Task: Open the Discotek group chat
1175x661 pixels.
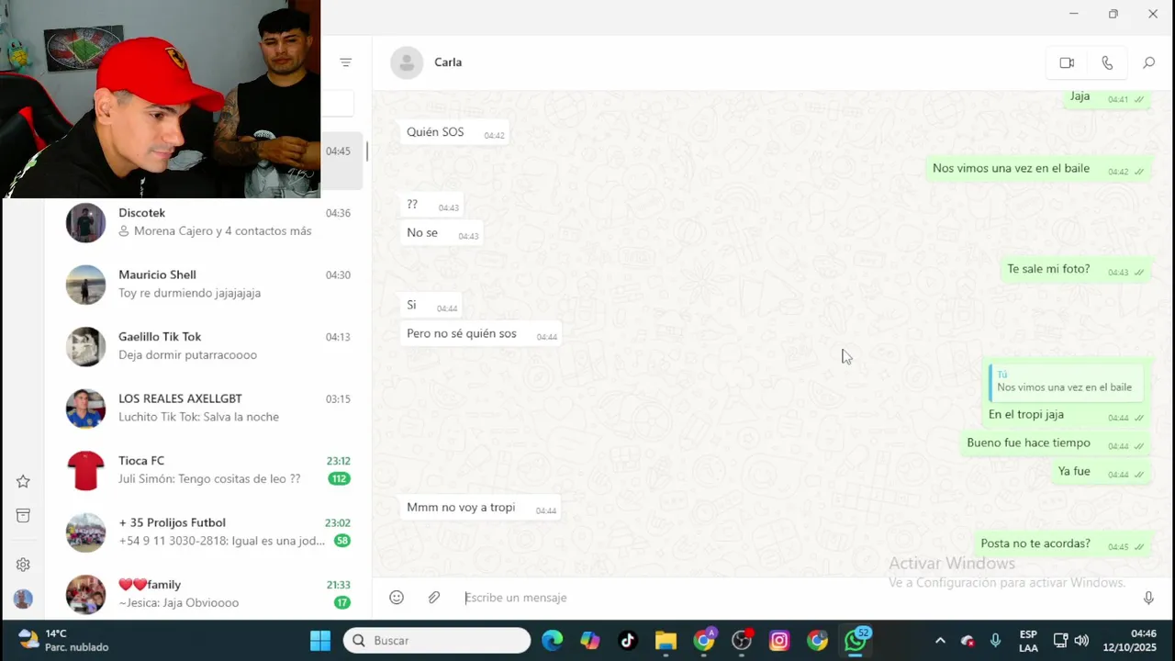Action: click(x=207, y=222)
